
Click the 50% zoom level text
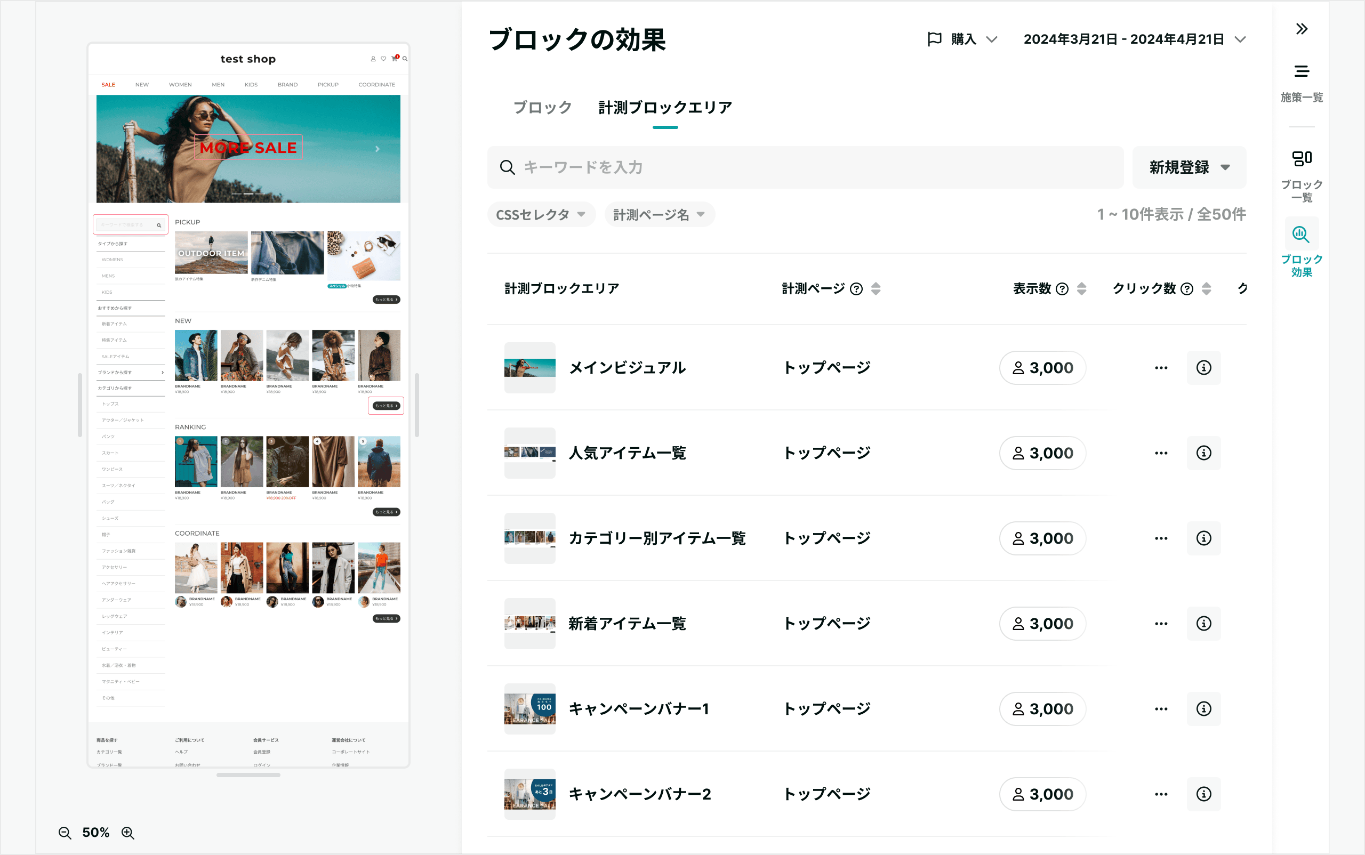(95, 833)
